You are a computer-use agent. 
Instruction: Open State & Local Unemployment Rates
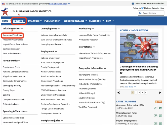pos(56,40)
